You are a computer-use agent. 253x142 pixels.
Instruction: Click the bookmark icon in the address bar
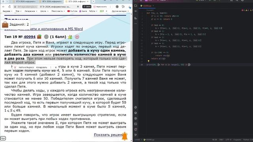78,7
